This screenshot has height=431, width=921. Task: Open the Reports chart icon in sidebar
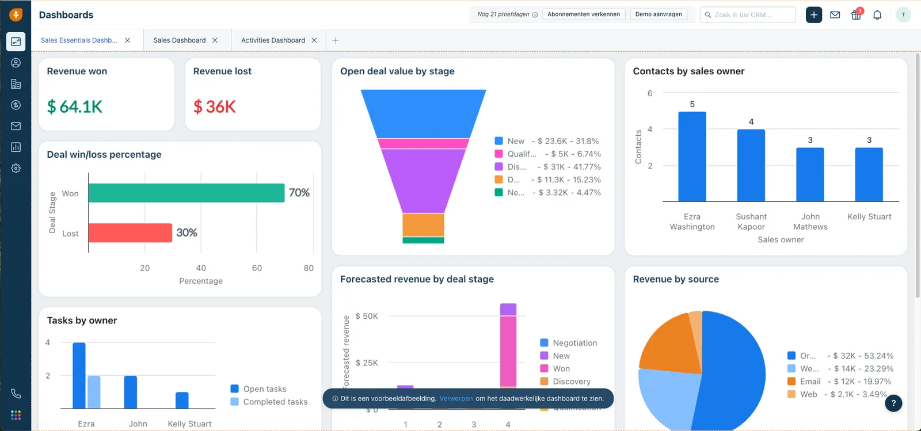(16, 147)
